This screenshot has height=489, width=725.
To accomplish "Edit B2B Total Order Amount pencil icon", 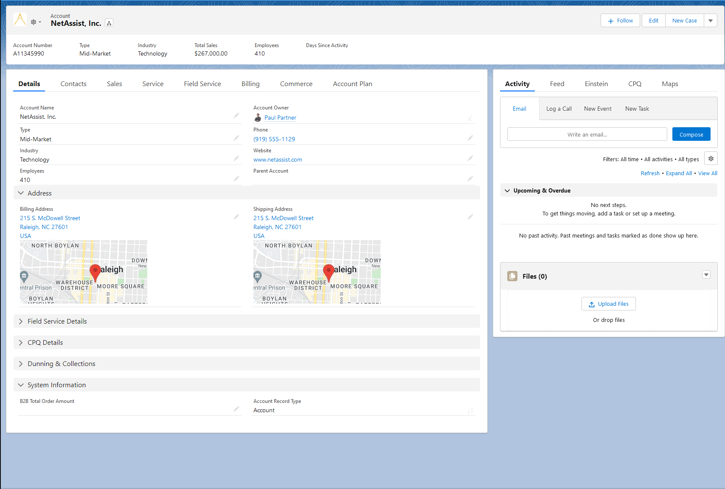I will pos(236,409).
